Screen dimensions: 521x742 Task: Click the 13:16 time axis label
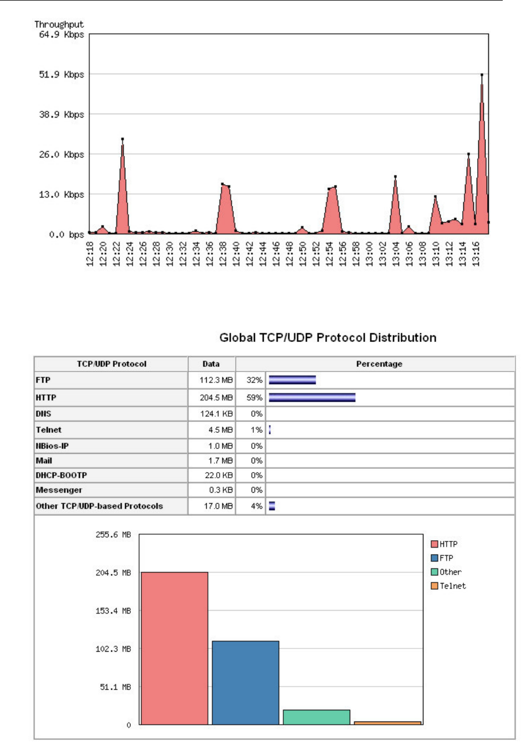[476, 254]
